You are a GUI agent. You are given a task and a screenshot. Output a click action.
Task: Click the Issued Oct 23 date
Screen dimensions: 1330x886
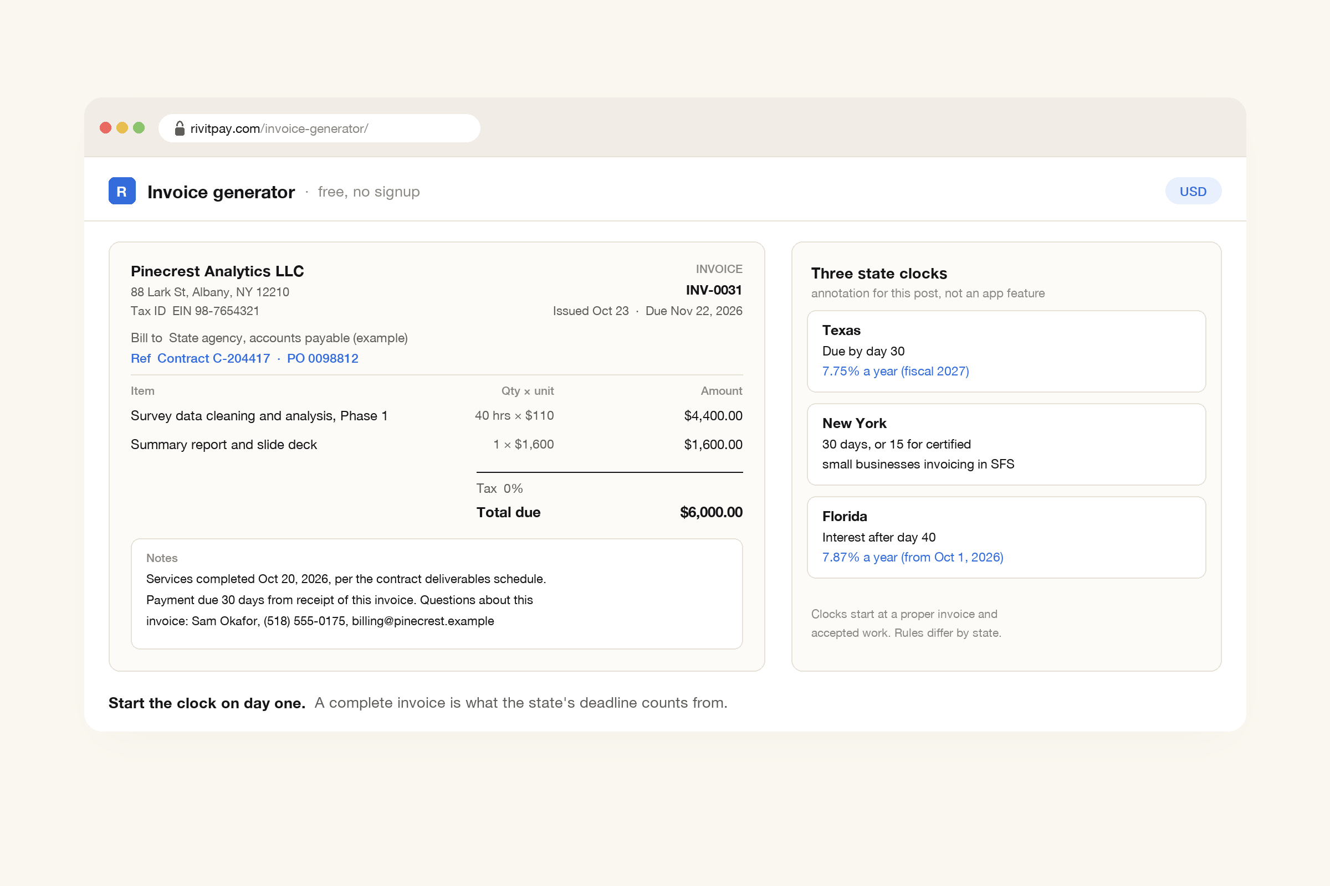pos(590,311)
